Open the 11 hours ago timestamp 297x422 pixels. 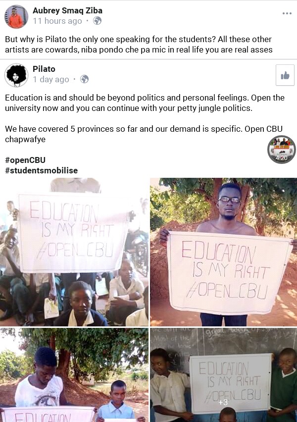[57, 21]
